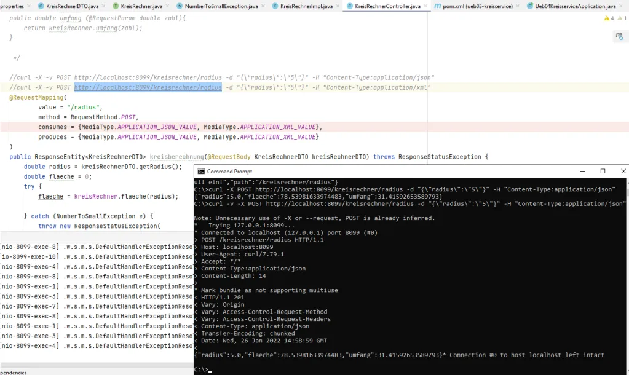Screen dimensions: 629x375
Task: Close the KreisRechnerImpl.java tab
Action: (338, 6)
